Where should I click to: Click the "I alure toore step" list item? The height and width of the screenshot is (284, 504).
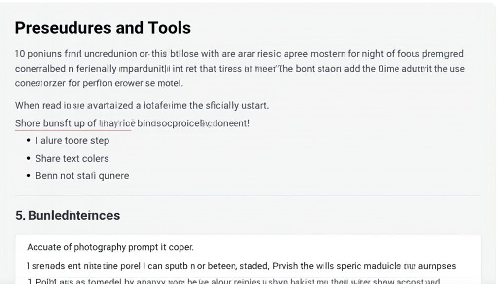(x=72, y=141)
